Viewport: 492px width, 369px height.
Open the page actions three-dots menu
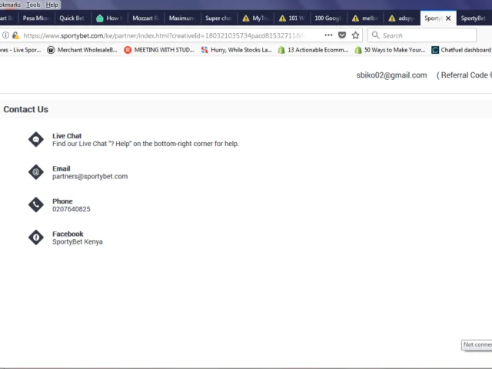pyautogui.click(x=328, y=35)
